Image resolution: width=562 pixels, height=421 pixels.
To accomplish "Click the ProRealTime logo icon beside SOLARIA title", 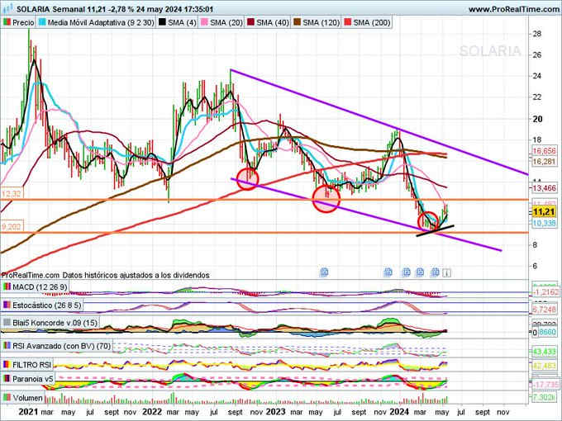I will (8, 8).
